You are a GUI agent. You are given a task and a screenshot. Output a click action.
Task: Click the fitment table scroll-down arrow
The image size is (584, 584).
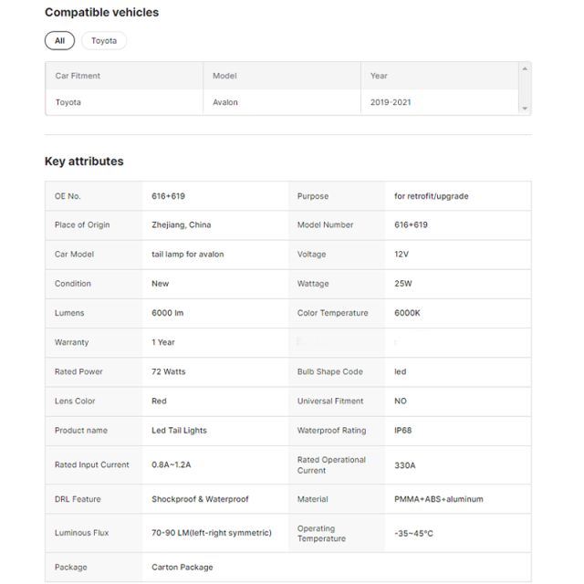coord(525,109)
